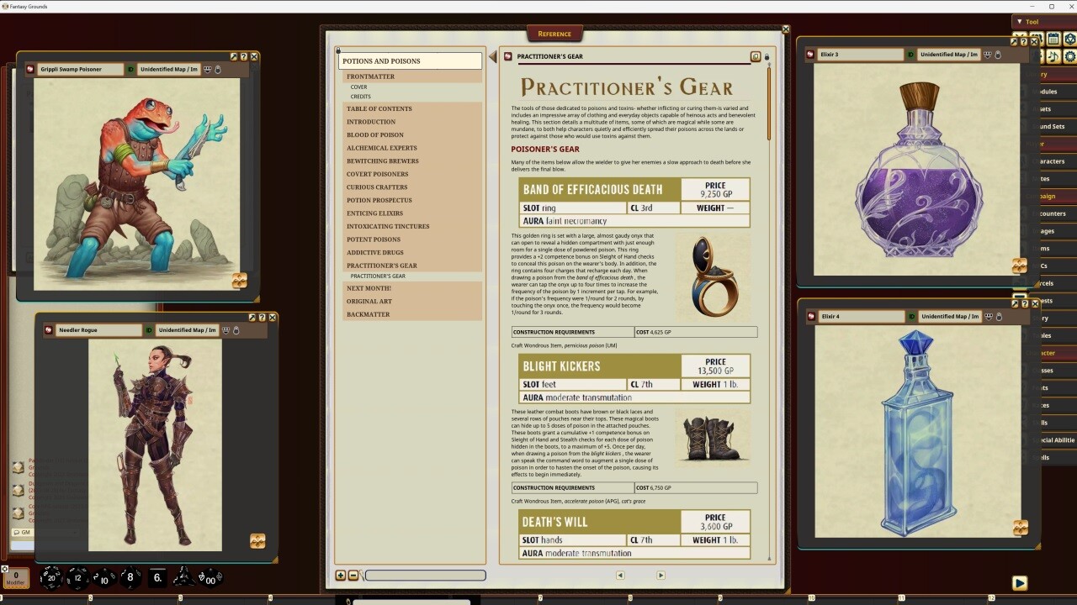
Task: Open the Unidentified Map dropdown on Elixir 4
Action: (951, 317)
